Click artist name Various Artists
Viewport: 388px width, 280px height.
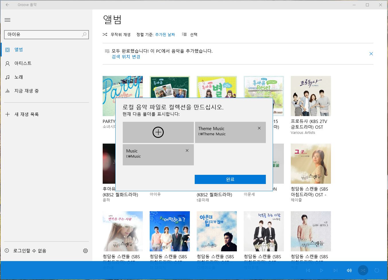(x=303, y=133)
